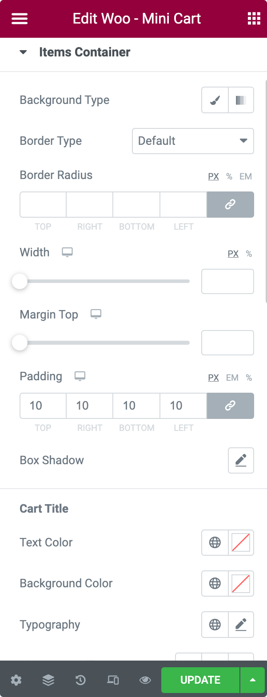Open the Update options arrow
The height and width of the screenshot is (697, 267).
(252, 680)
